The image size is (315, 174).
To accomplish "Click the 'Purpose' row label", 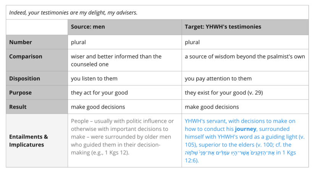I will tap(20, 93).
